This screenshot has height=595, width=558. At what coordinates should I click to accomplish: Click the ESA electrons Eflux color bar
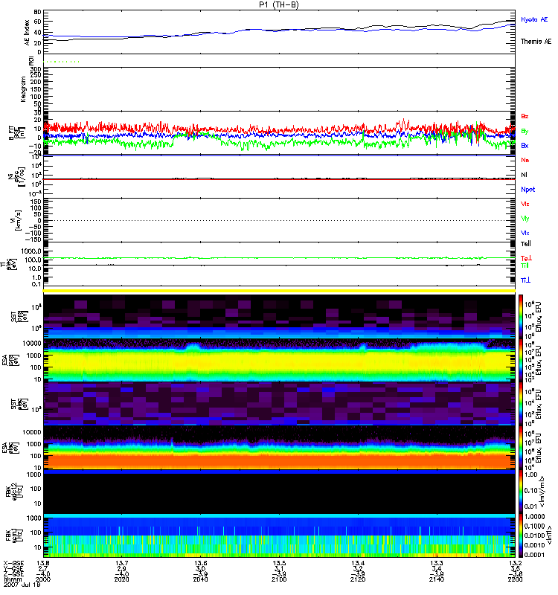[521, 448]
